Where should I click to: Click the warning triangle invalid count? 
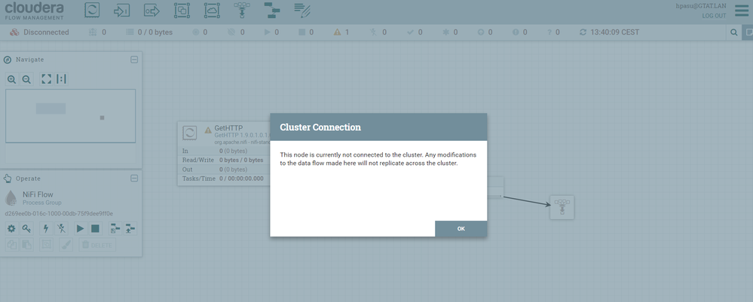(341, 32)
